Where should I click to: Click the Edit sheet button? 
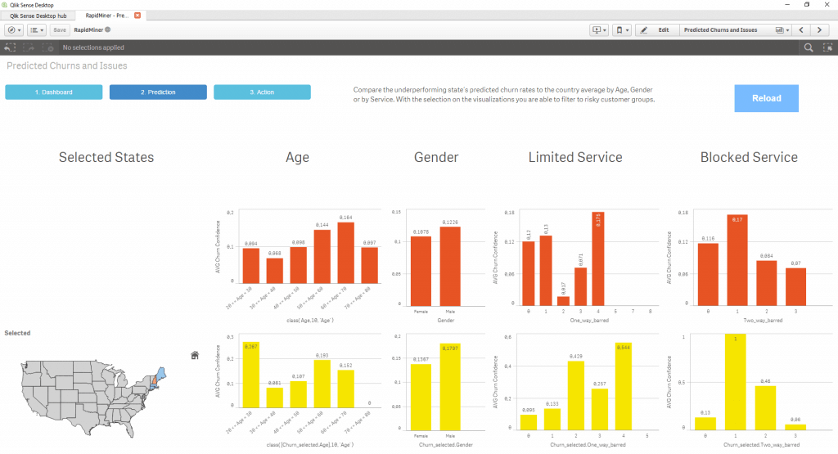657,30
